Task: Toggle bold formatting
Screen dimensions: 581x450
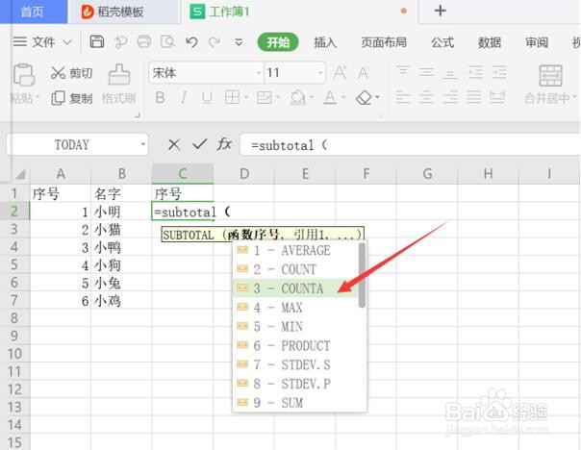Action: click(160, 98)
